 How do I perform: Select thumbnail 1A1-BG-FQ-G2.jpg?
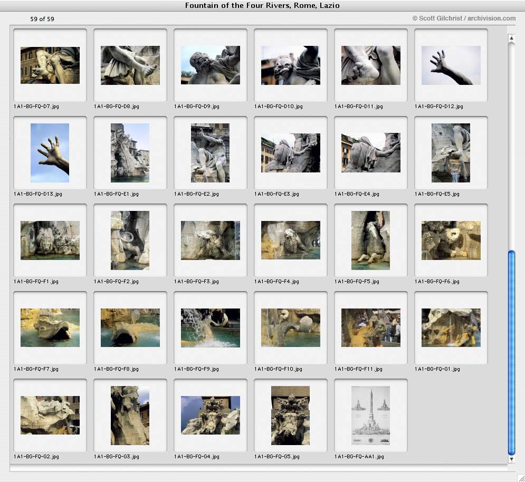pos(50,416)
